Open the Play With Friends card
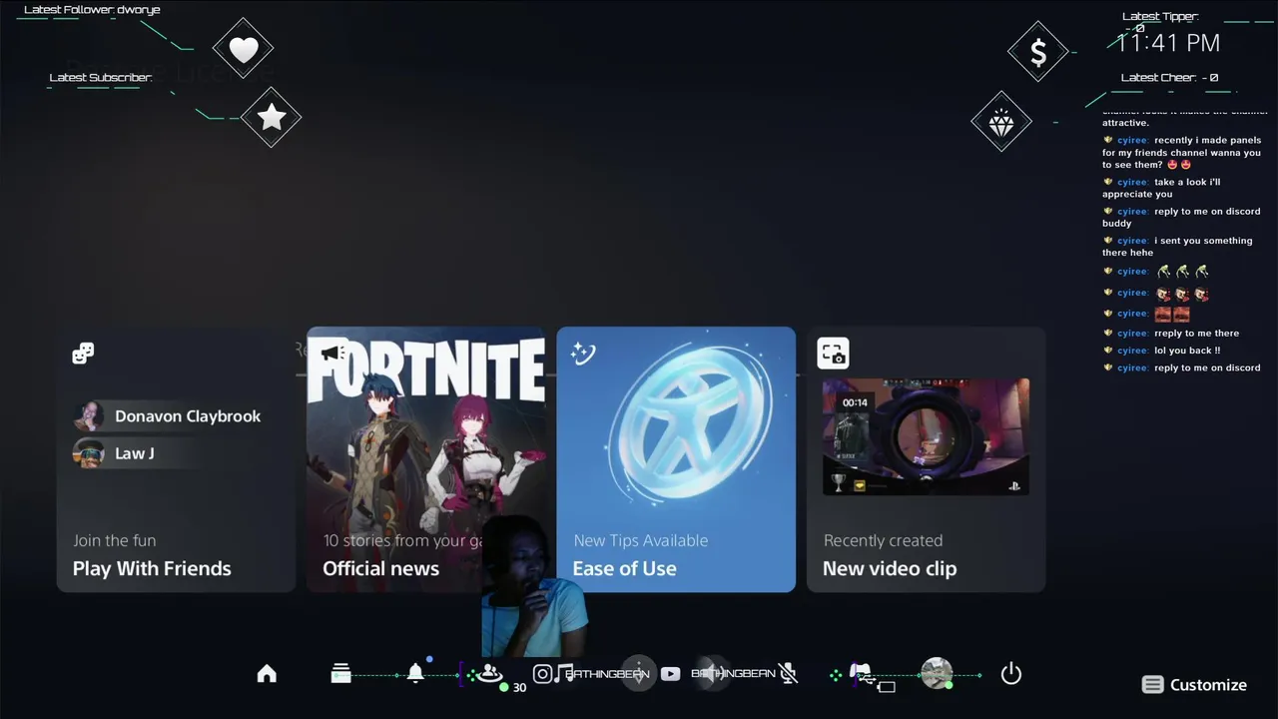The height and width of the screenshot is (719, 1278). tap(176, 459)
